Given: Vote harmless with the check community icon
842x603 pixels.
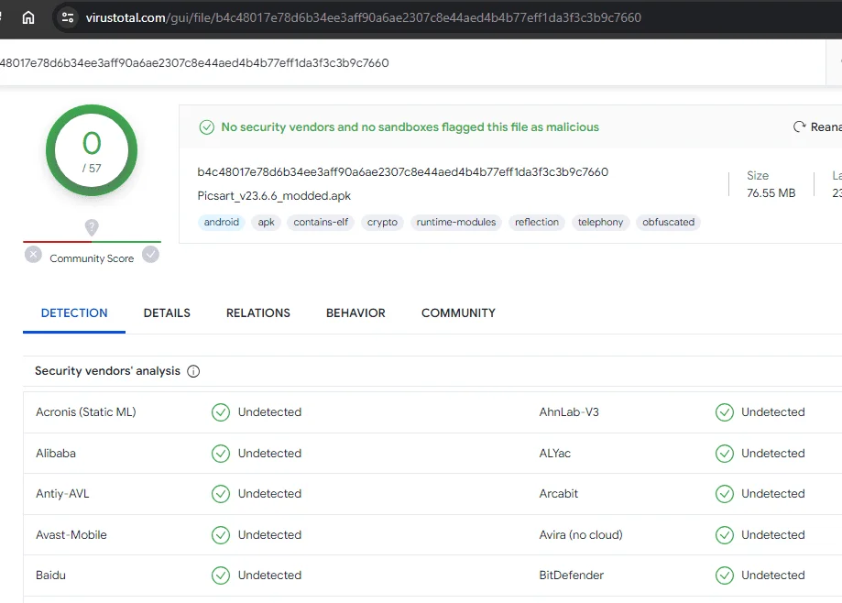Looking at the screenshot, I should (150, 254).
